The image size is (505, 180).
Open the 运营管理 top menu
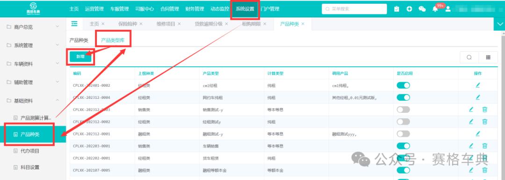(94, 9)
